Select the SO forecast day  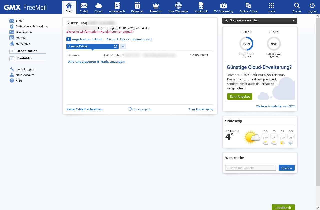coord(291,137)
